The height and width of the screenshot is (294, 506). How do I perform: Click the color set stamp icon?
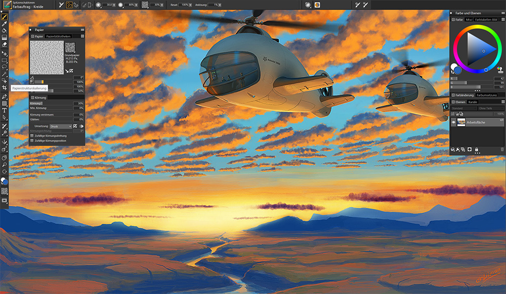(500, 70)
